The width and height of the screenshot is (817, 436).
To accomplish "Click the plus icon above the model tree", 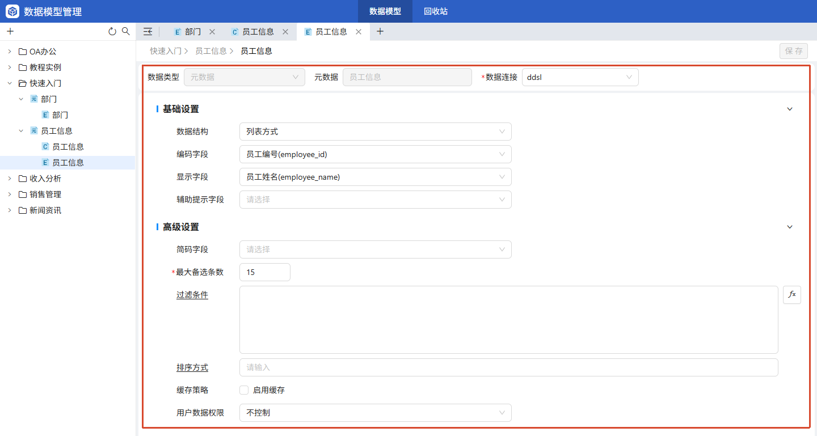I will coord(10,31).
